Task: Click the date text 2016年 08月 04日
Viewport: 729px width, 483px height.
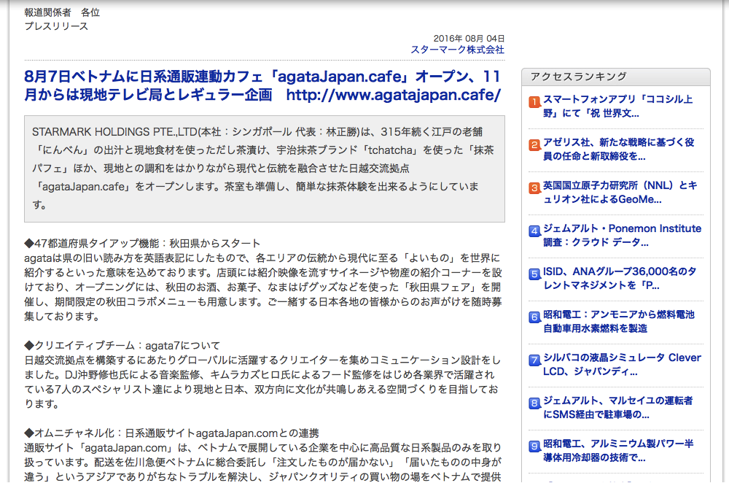Action: pyautogui.click(x=469, y=39)
